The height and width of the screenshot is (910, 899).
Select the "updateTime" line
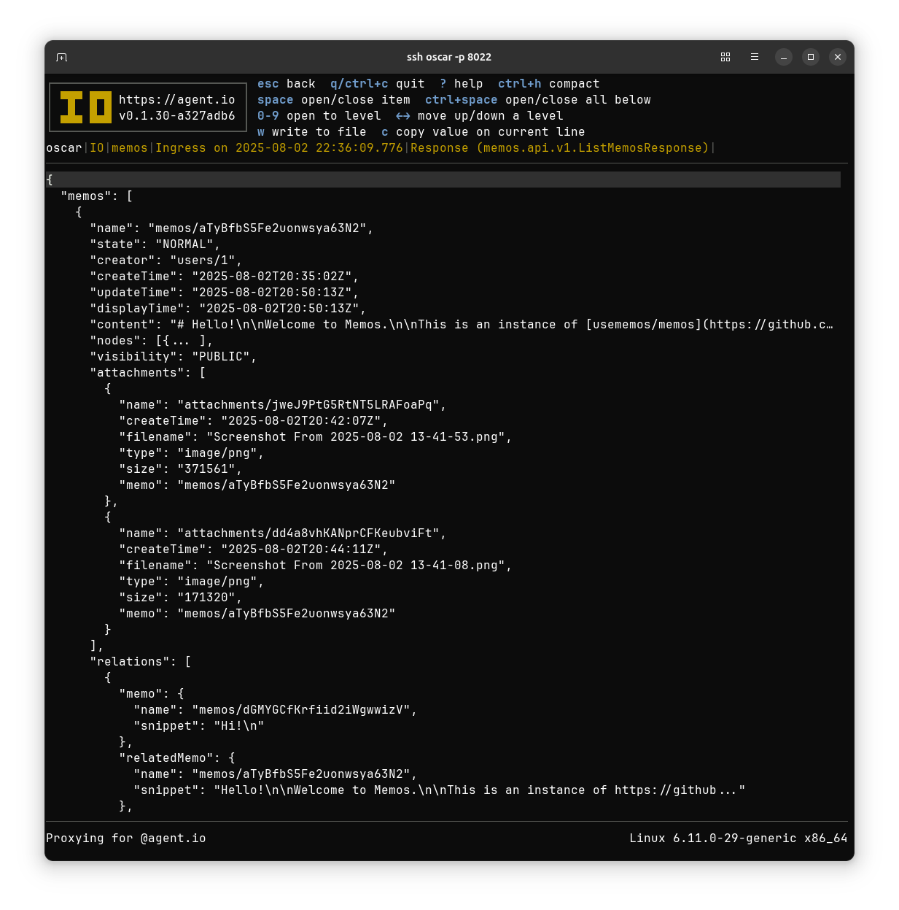tap(225, 293)
